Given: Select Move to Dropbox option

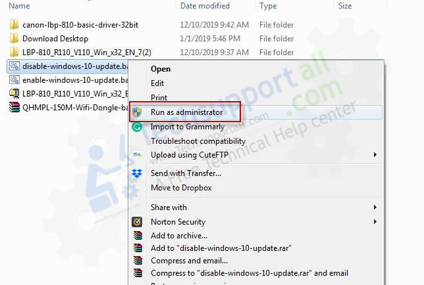Looking at the screenshot, I should point(181,188).
